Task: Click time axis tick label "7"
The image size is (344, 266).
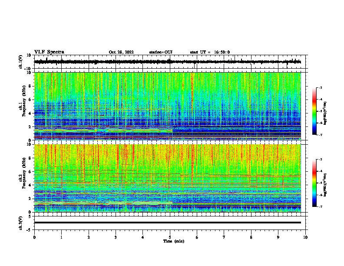Action: click(x=224, y=237)
